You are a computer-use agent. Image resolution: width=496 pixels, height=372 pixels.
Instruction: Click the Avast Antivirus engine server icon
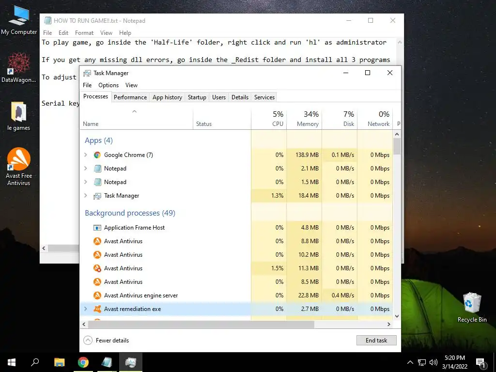[x=97, y=295]
